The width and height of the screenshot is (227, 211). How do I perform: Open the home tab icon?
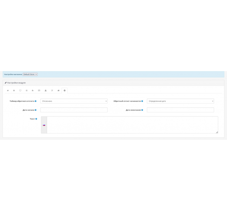pos(8,91)
